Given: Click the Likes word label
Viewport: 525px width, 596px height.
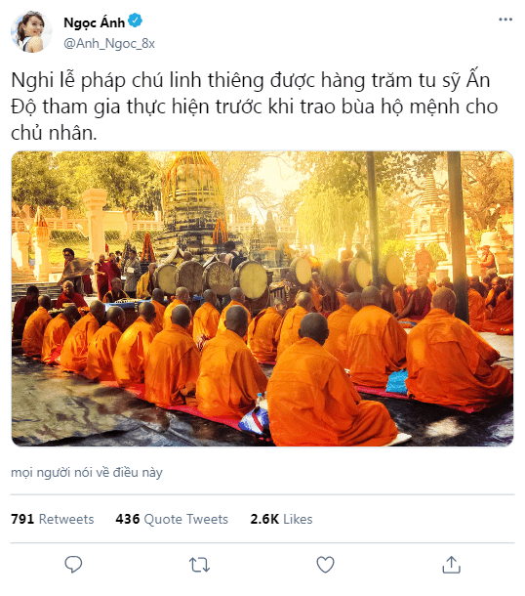Looking at the screenshot, I should point(298,519).
